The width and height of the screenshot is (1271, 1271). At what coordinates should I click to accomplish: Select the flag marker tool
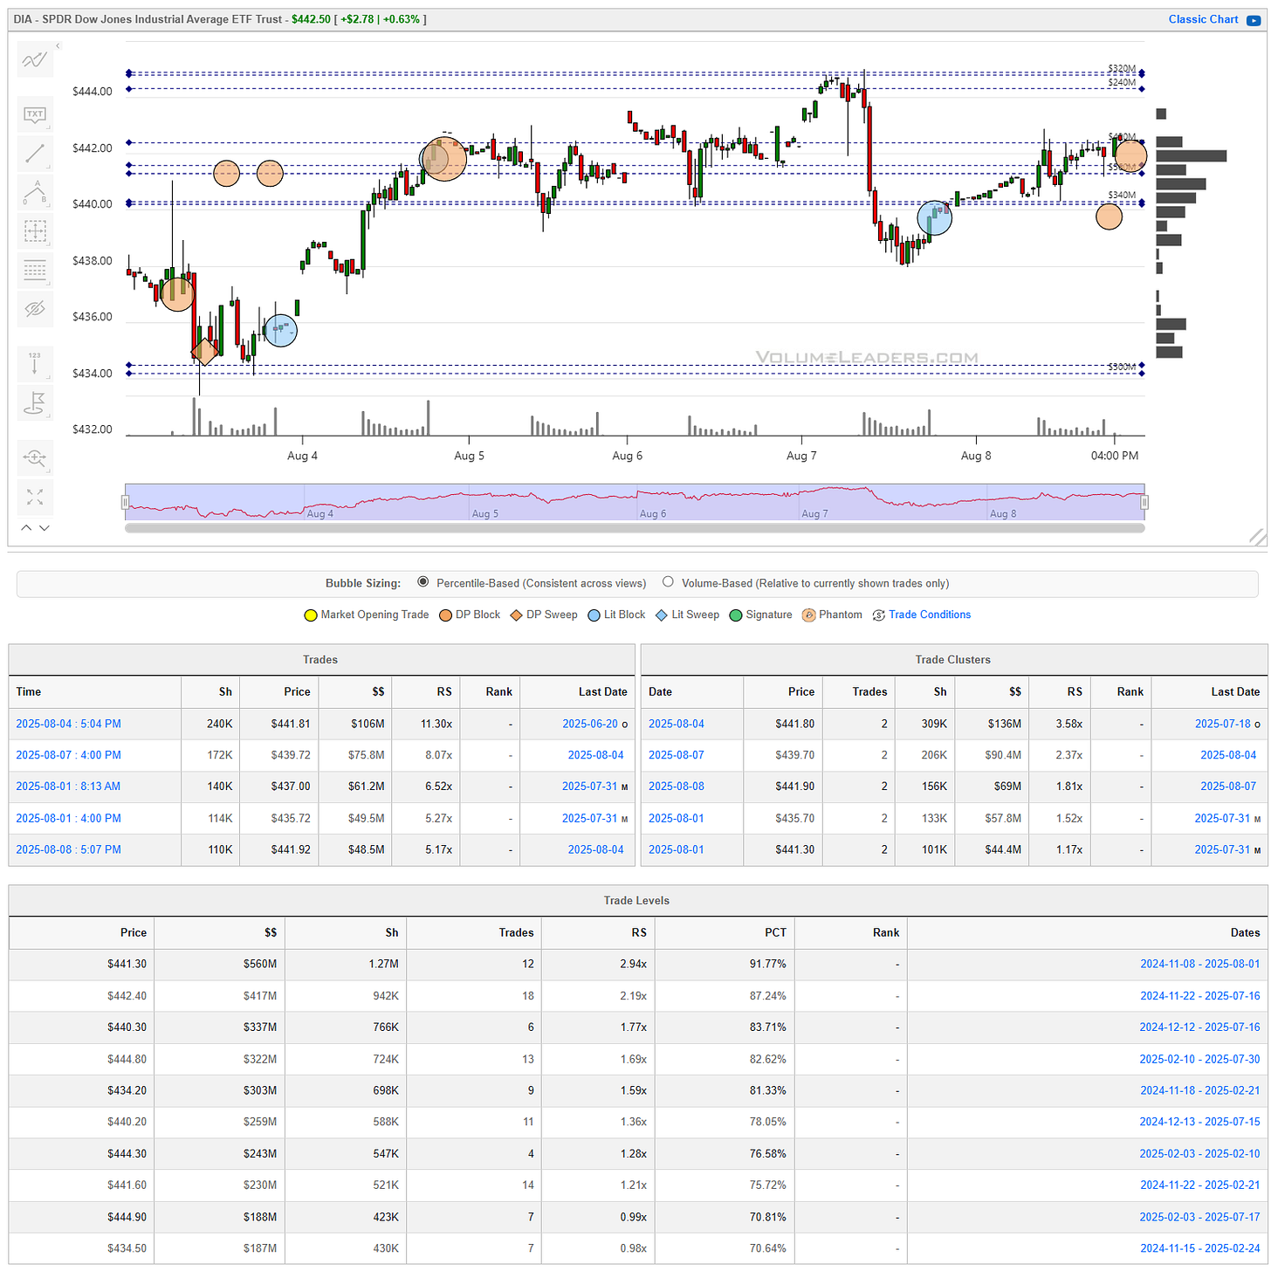point(35,403)
